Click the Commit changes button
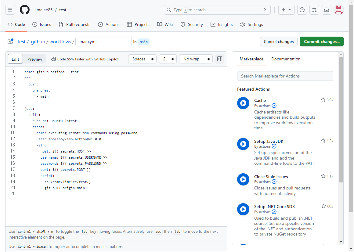Image resolution: width=354 pixels, height=252 pixels. click(322, 41)
